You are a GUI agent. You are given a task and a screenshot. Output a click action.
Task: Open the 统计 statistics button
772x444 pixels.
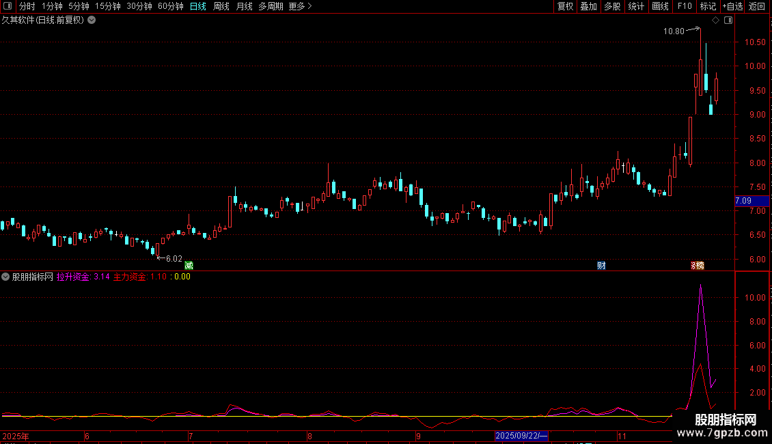pos(636,6)
